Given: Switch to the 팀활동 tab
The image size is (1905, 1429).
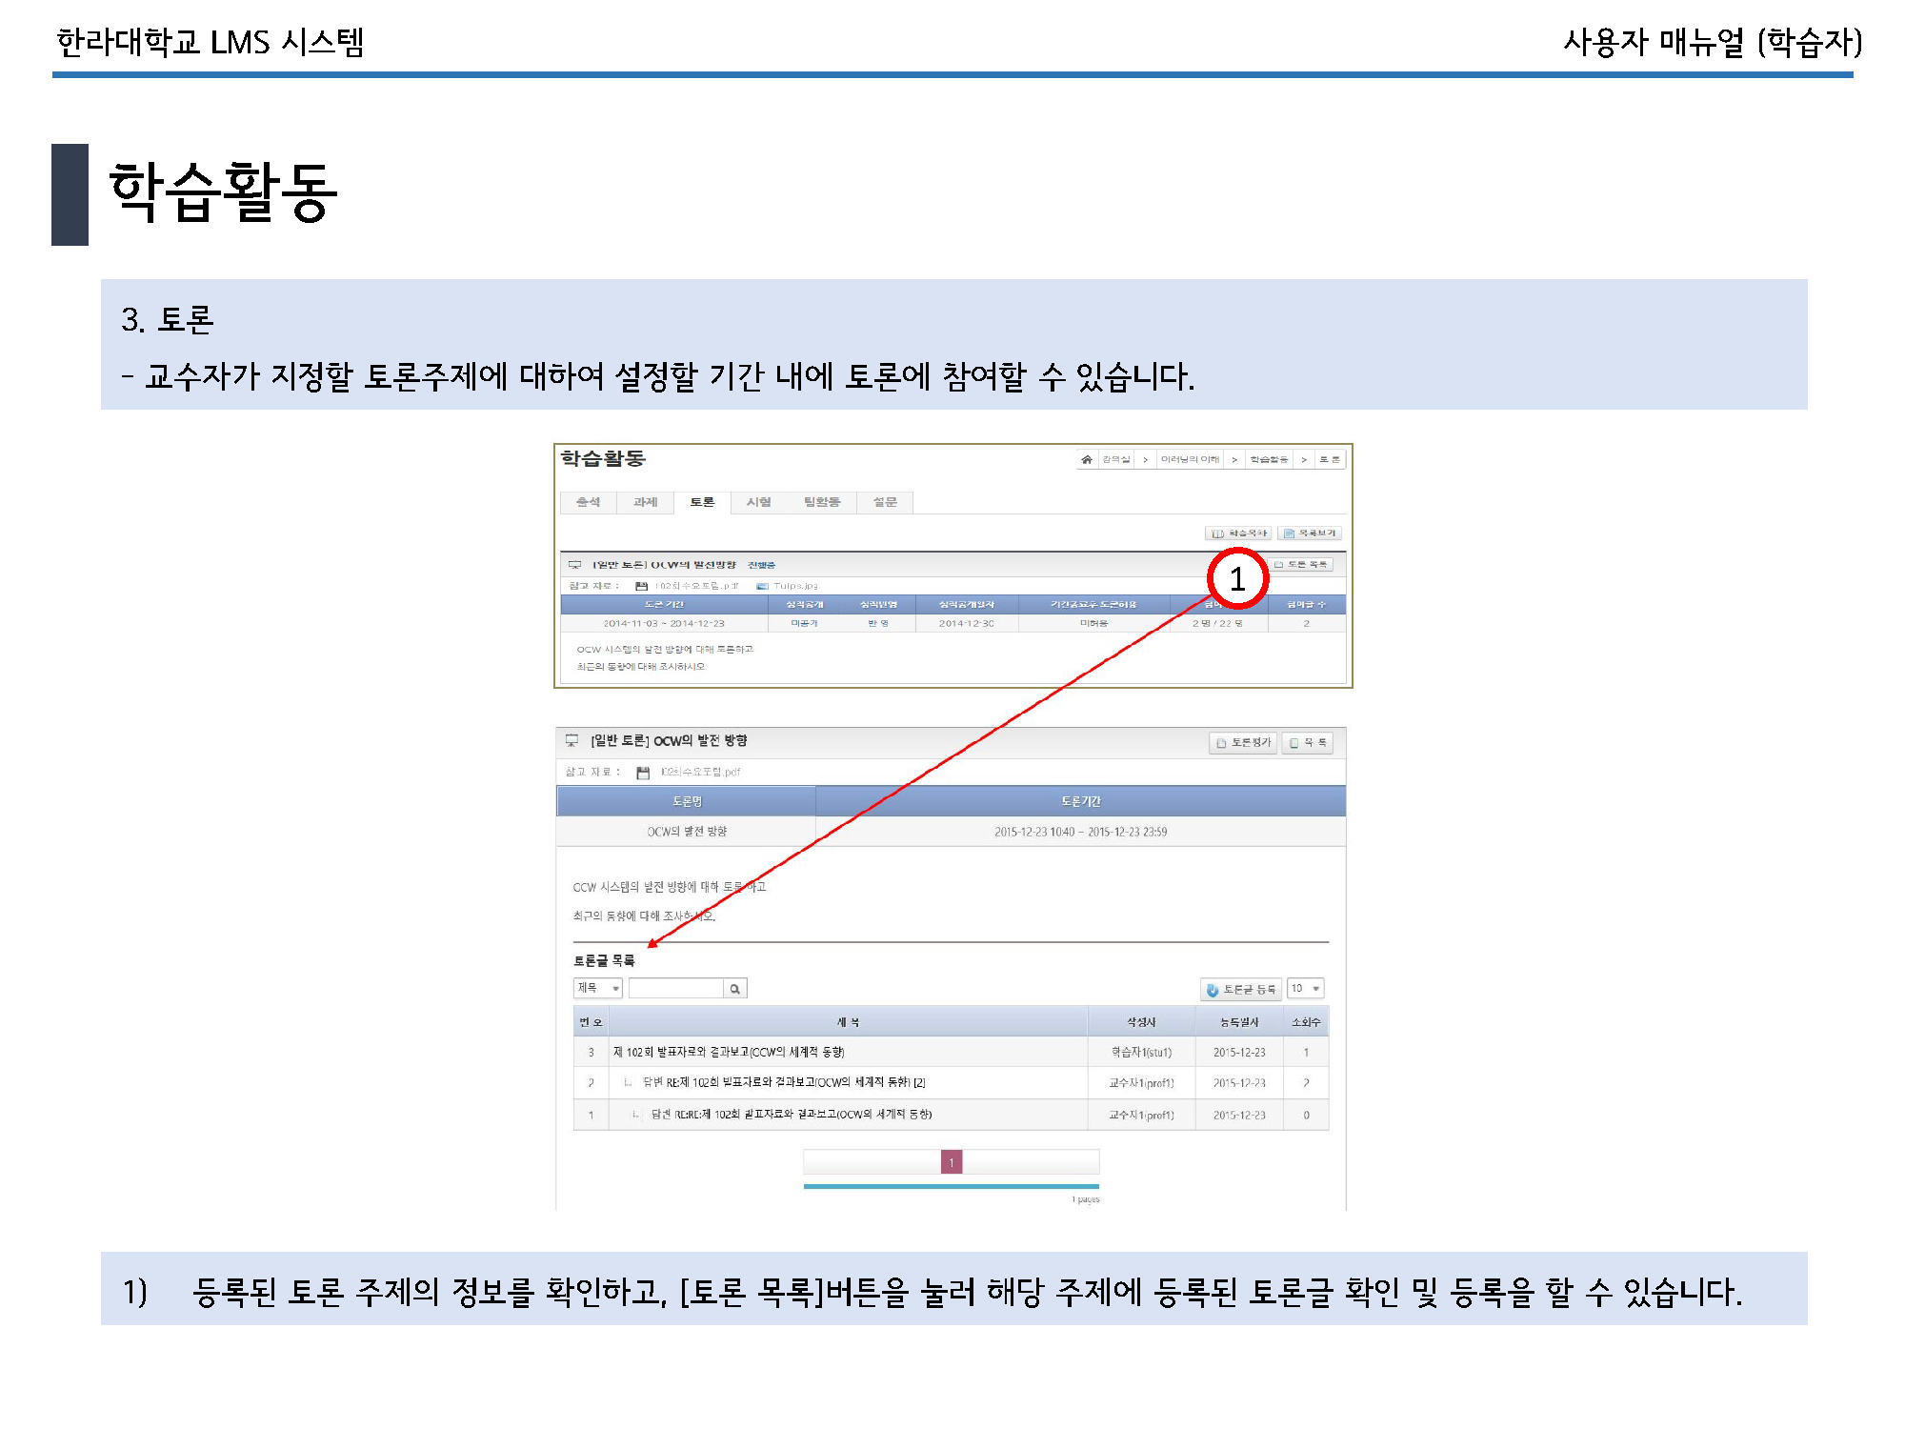Looking at the screenshot, I should (821, 502).
